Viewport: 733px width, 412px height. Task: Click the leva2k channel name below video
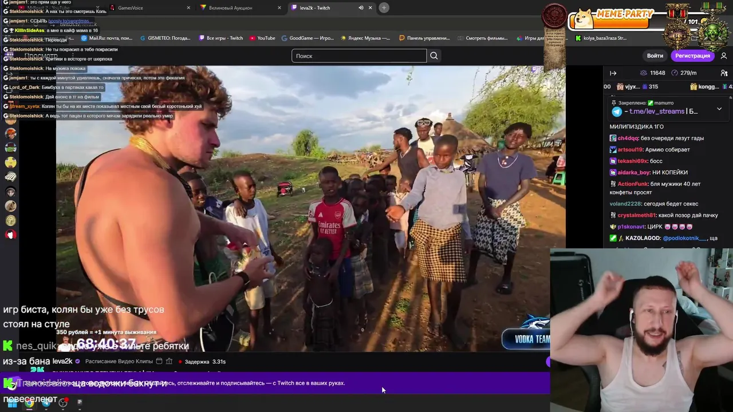pos(62,362)
